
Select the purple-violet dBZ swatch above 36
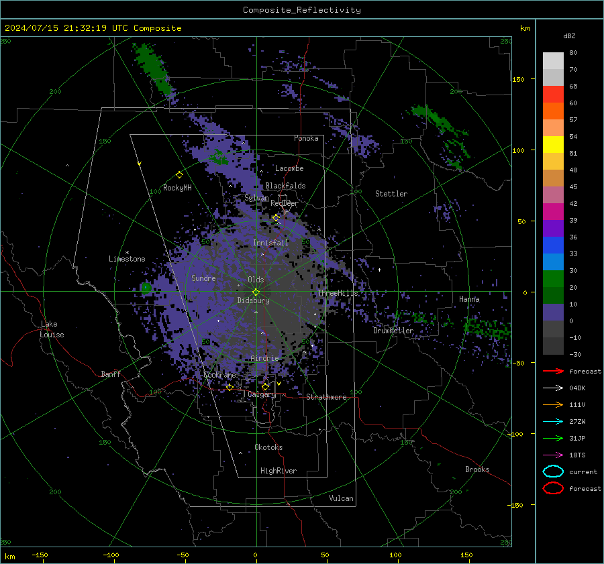[x=553, y=228]
